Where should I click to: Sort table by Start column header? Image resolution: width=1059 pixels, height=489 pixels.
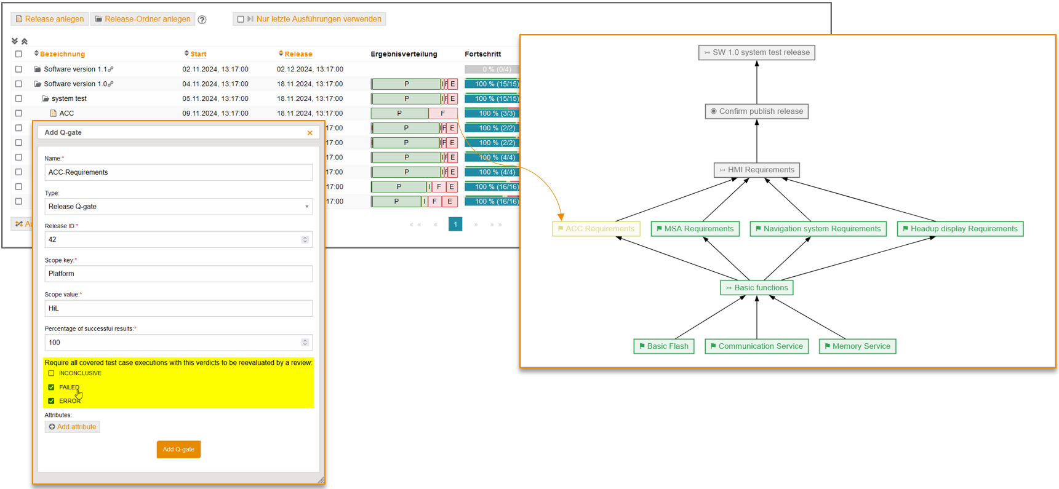pyautogui.click(x=198, y=54)
